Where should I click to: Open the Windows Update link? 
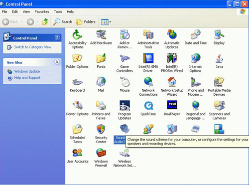[27, 71]
